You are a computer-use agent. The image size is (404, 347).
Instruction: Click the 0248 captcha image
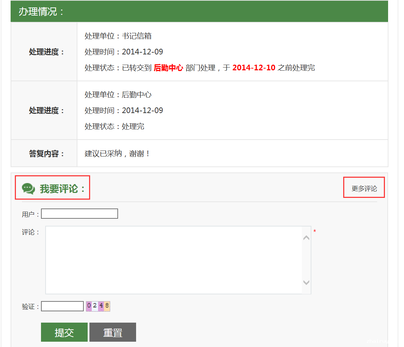tap(98, 306)
